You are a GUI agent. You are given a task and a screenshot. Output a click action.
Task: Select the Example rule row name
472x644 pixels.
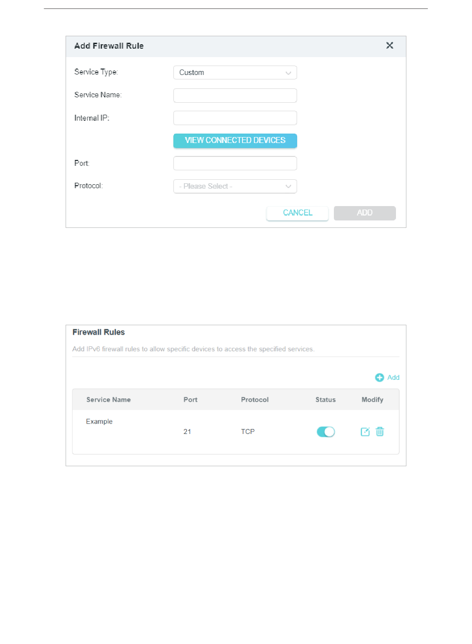click(x=99, y=422)
